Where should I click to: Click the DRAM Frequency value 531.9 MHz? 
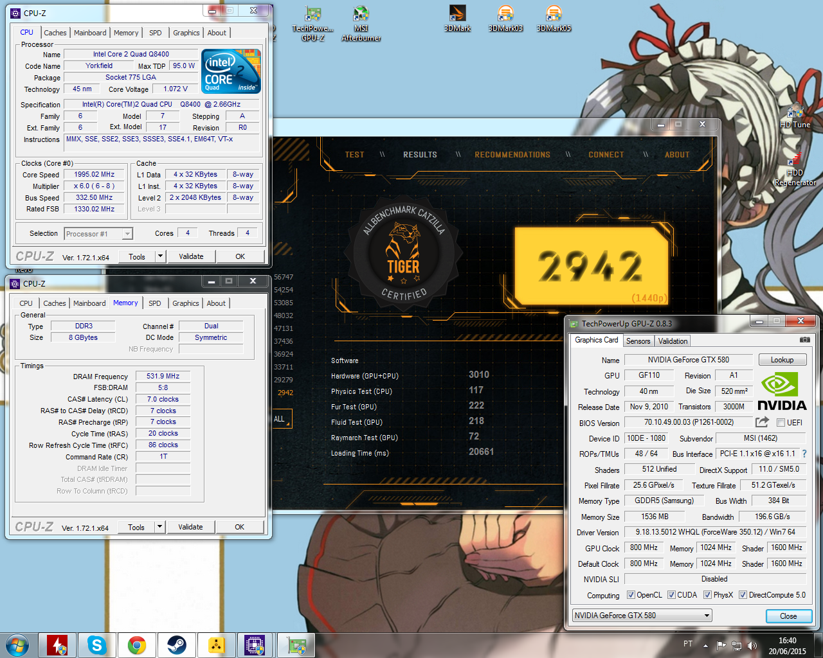click(163, 376)
